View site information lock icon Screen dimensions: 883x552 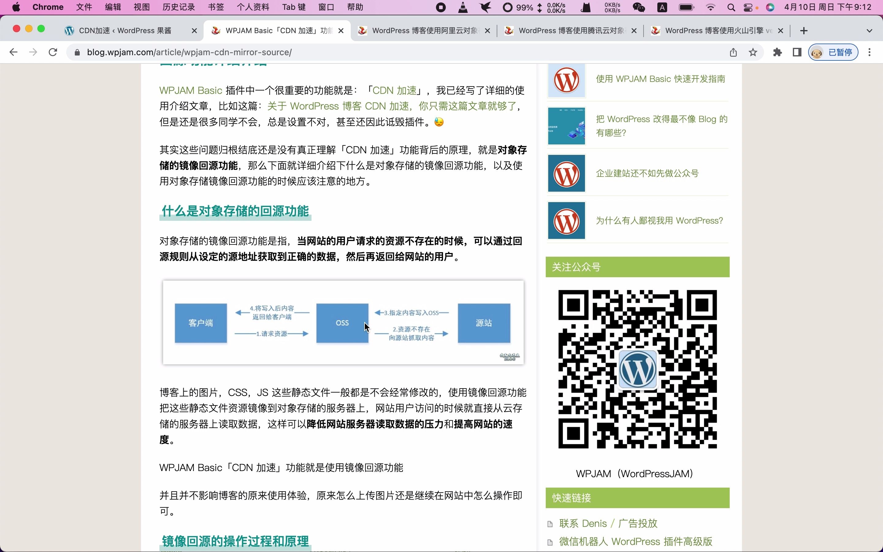click(77, 52)
